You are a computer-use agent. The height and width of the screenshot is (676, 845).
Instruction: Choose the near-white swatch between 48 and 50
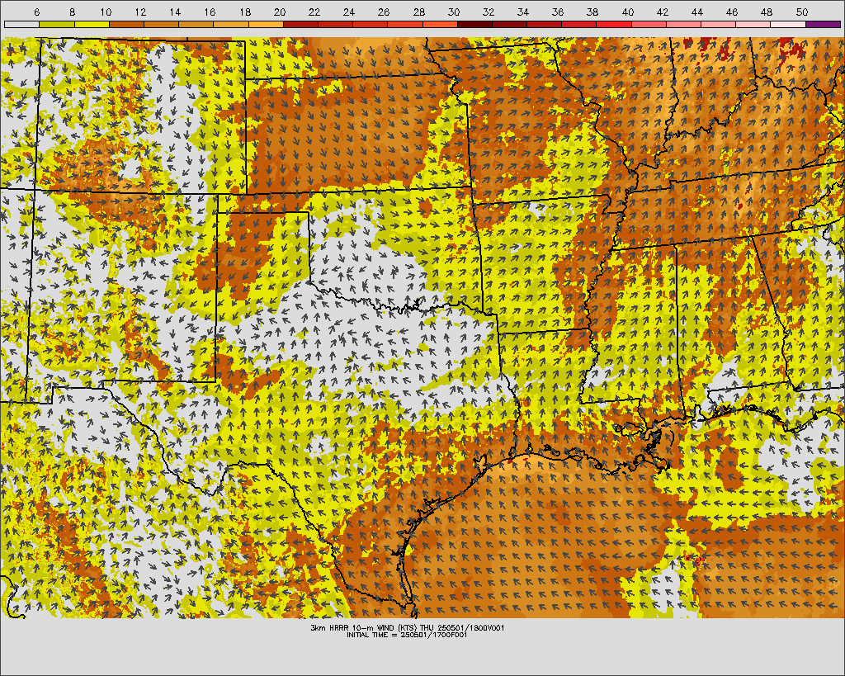pos(788,24)
